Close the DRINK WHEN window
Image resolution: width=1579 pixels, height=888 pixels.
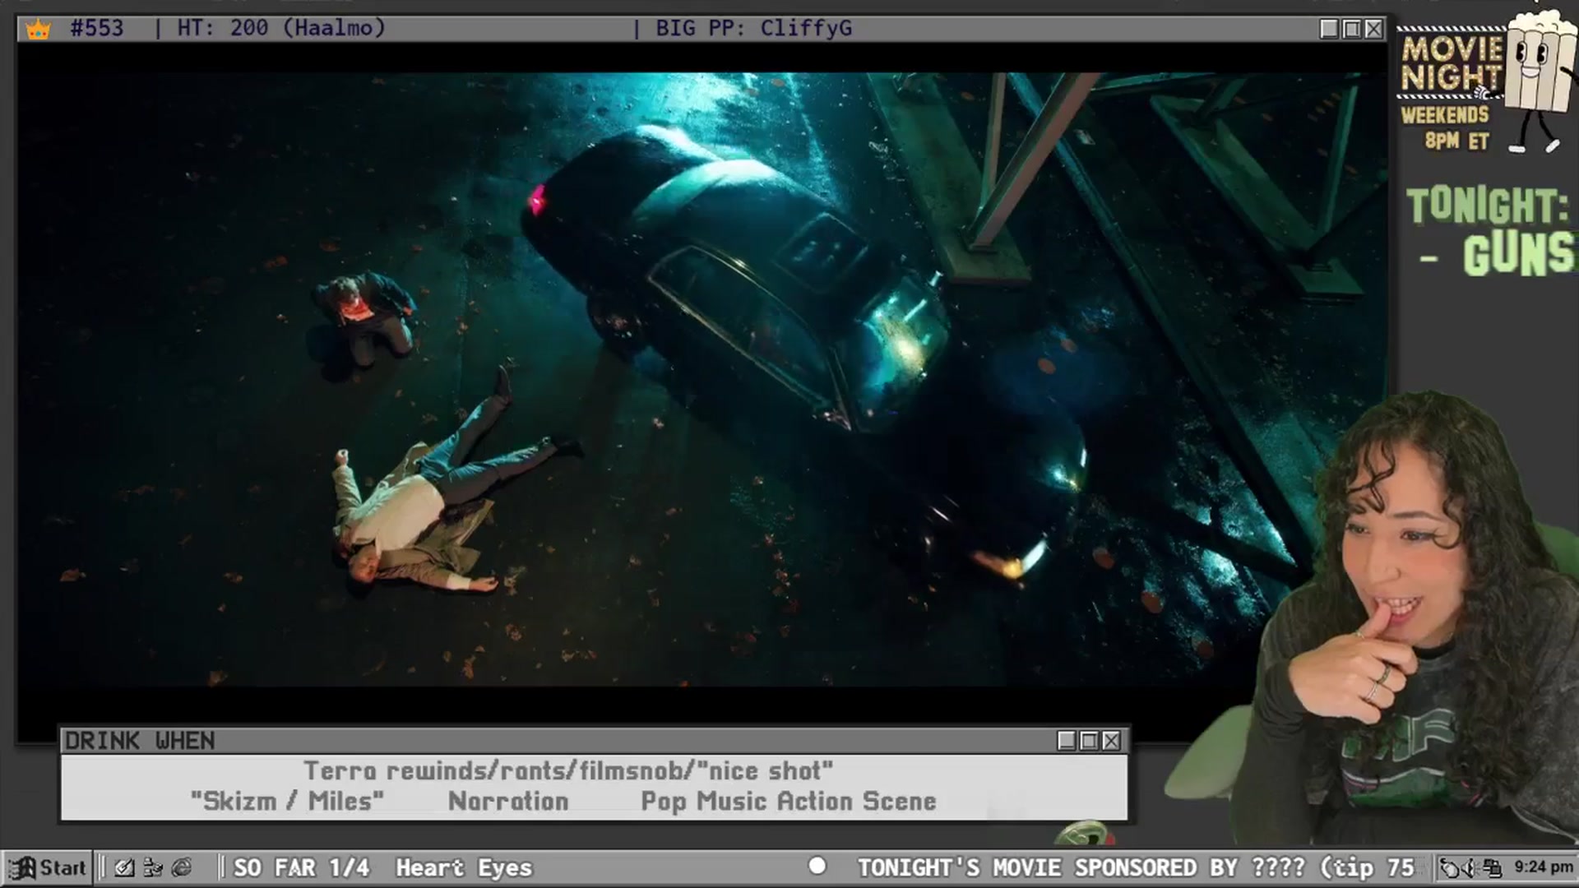(1111, 741)
